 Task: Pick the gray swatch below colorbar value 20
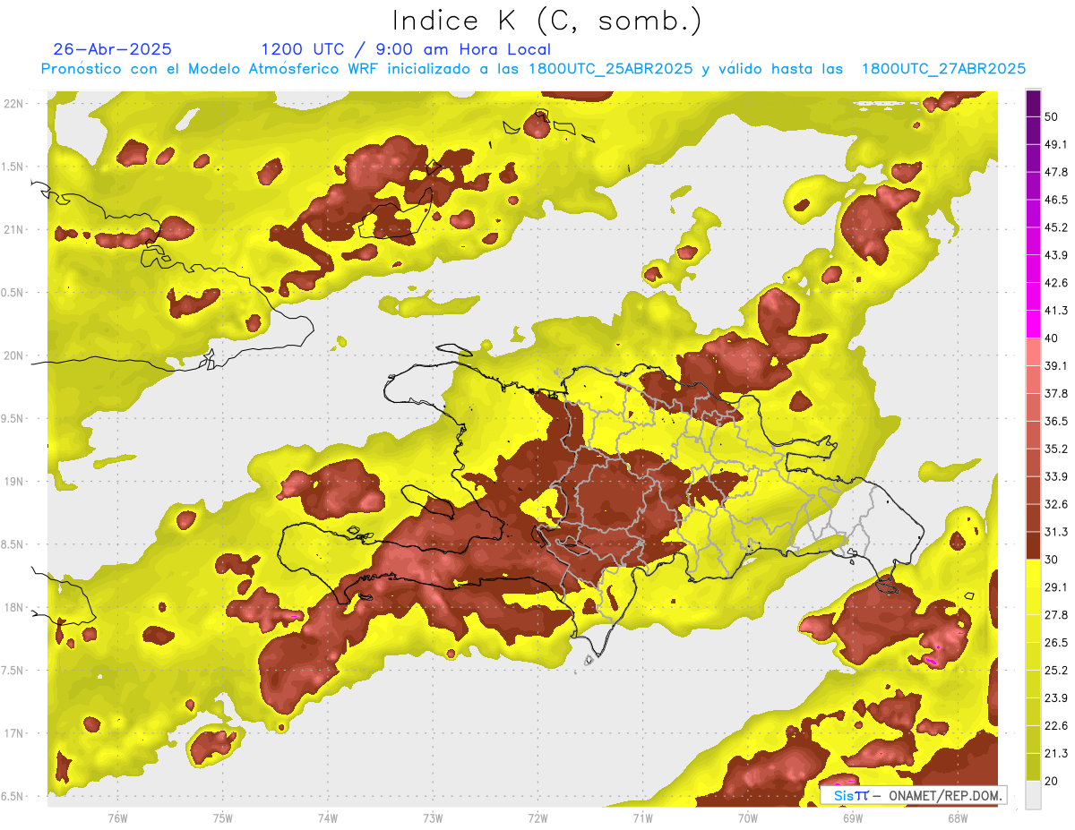coord(1033,795)
